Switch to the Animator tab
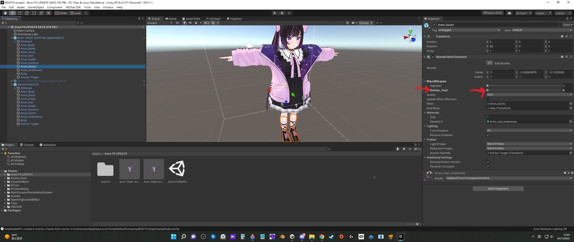 [213, 18]
